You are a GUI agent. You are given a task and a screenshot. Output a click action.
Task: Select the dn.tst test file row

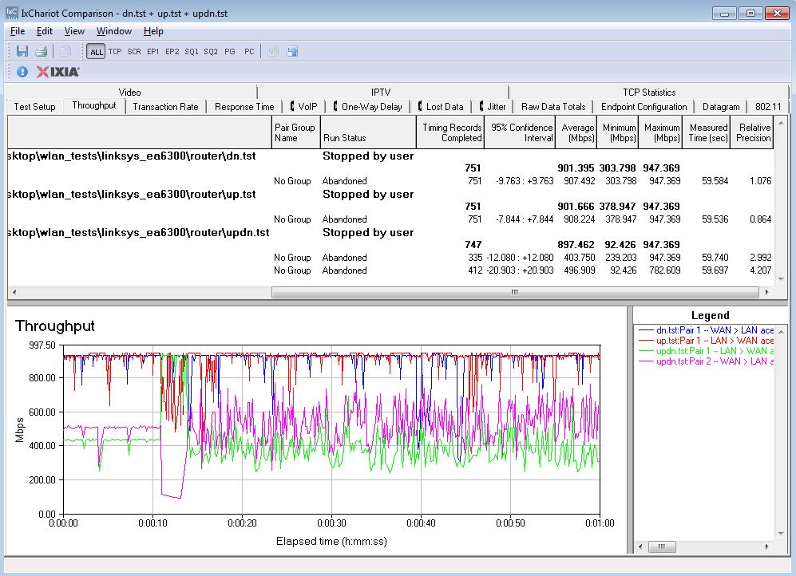tap(390, 156)
